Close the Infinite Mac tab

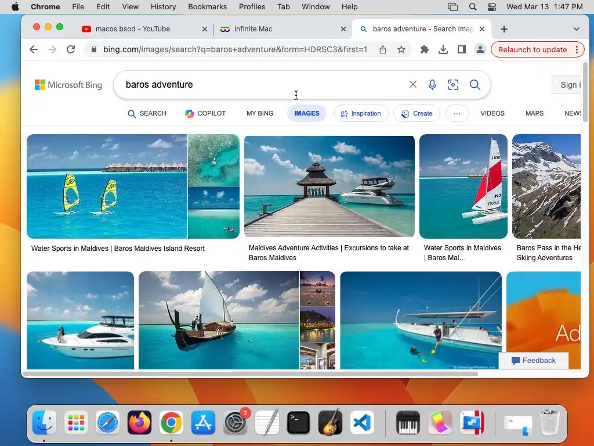343,29
